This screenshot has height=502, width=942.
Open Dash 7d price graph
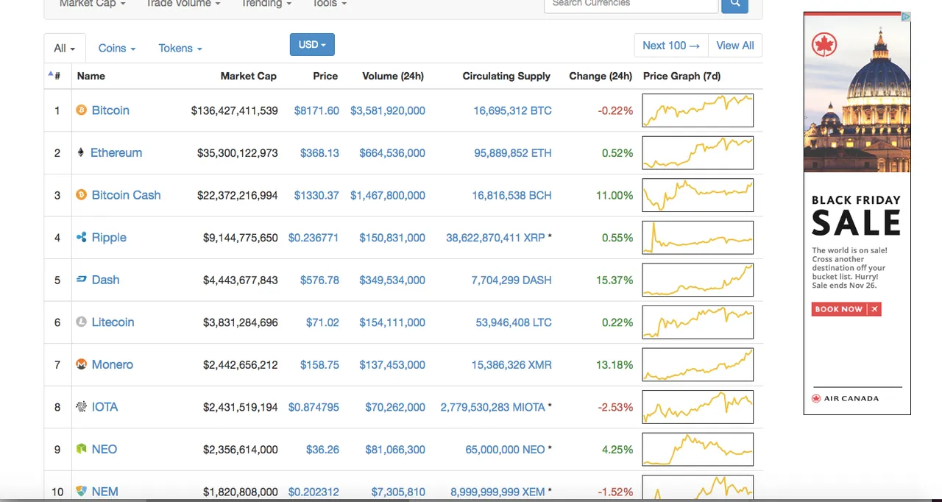[x=698, y=280]
